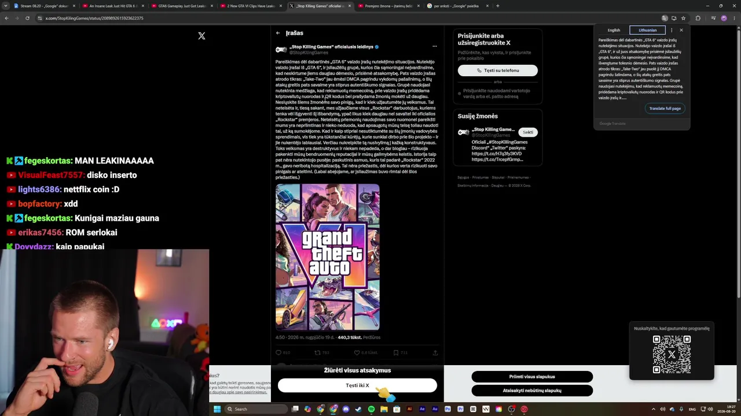
Task: Select English in the translate popup
Action: 614,30
